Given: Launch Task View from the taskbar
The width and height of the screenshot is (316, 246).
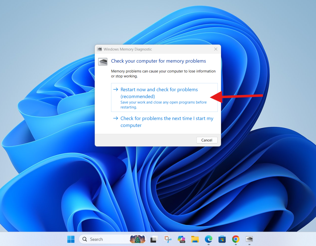Looking at the screenshot, I should 154,239.
